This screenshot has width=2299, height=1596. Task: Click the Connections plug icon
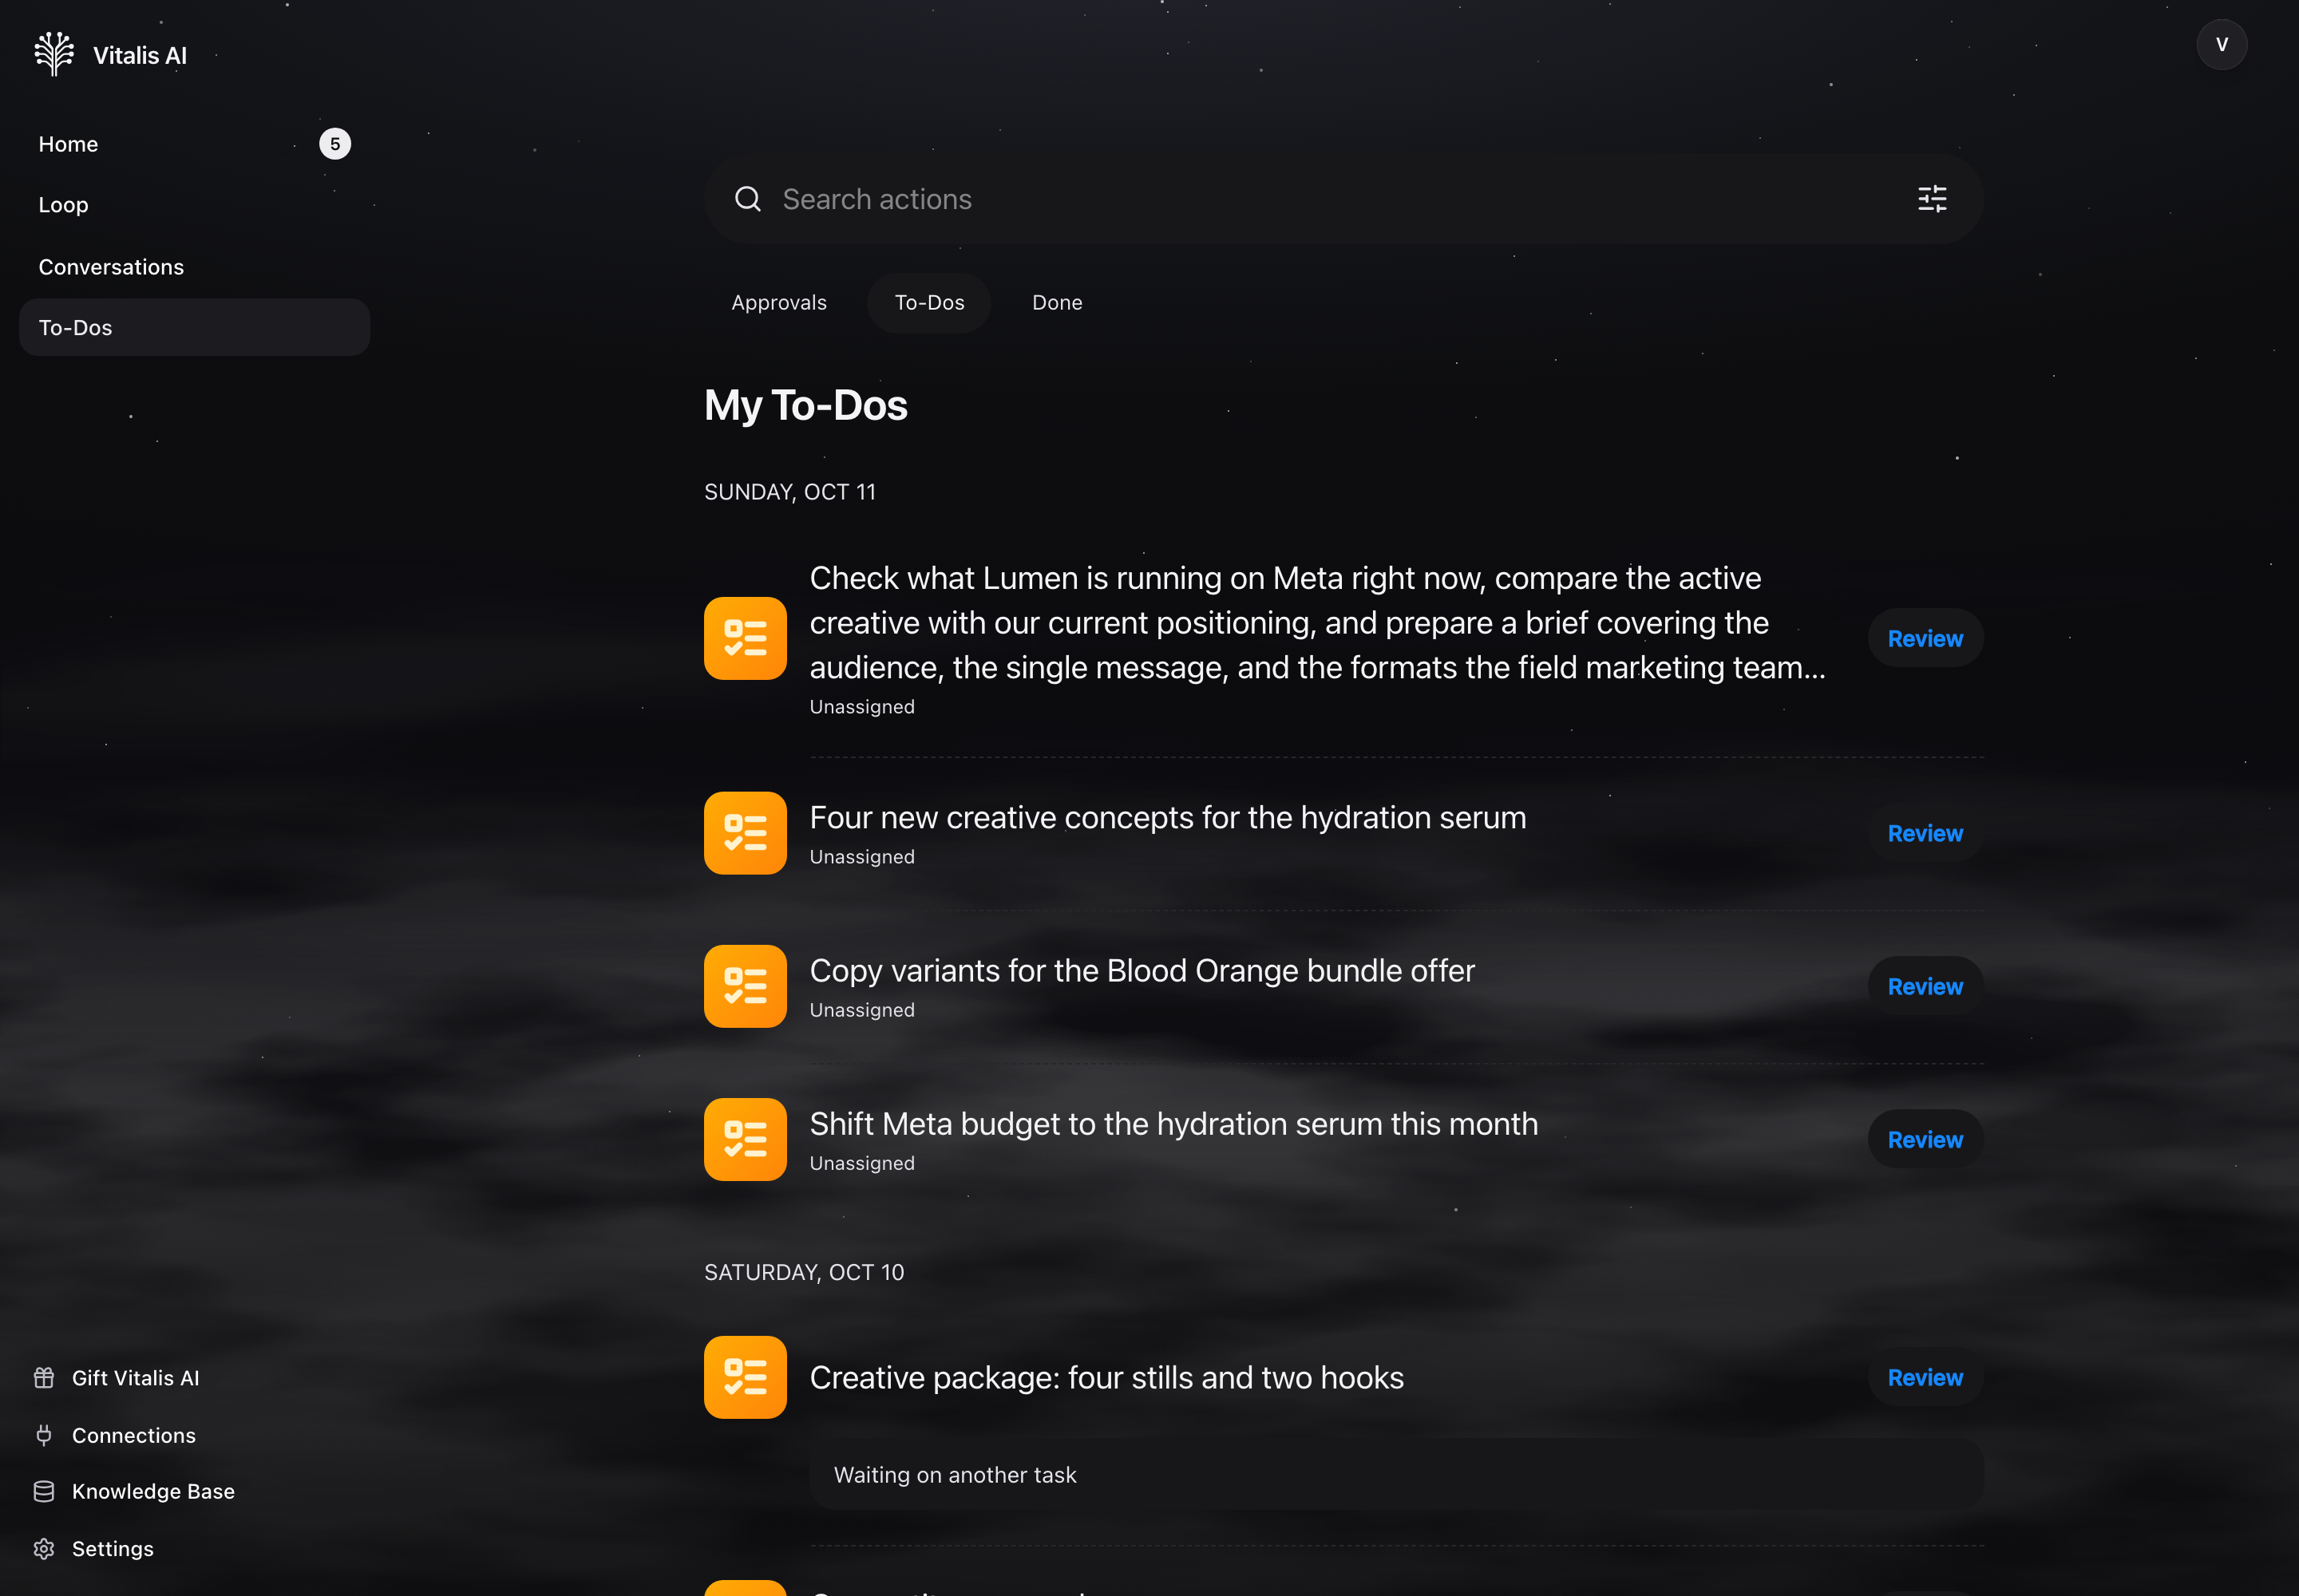44,1435
